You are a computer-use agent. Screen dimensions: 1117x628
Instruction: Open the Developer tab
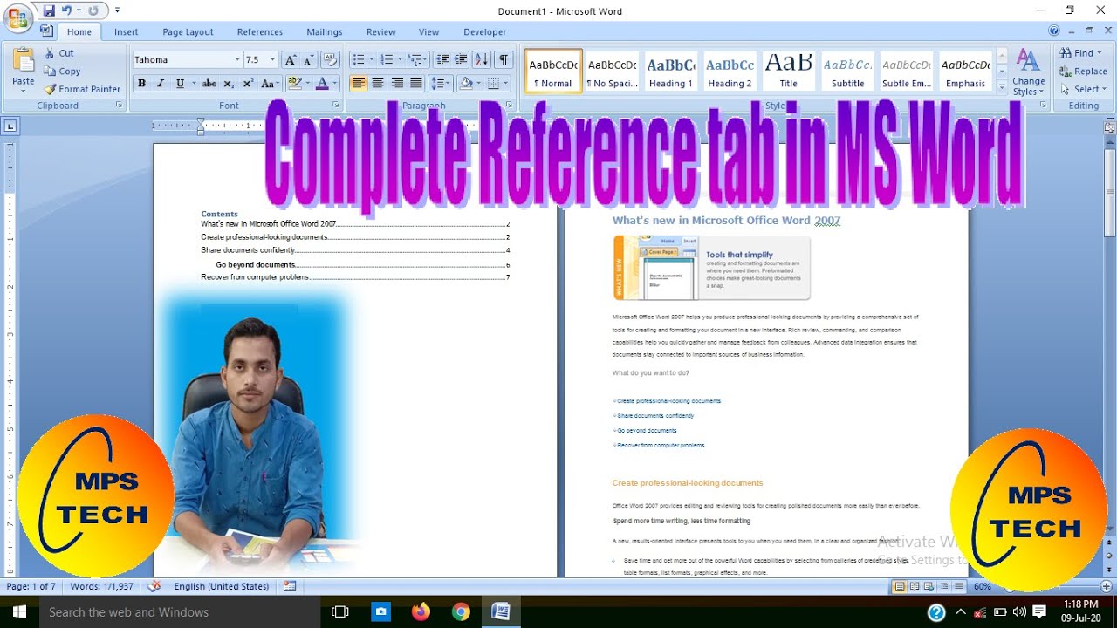pyautogui.click(x=484, y=32)
